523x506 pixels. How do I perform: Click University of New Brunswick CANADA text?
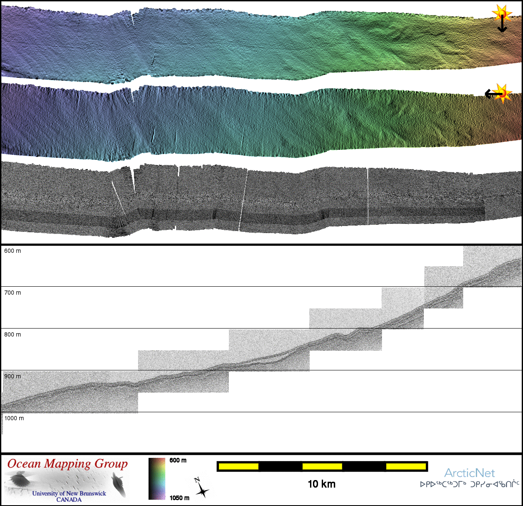(x=69, y=496)
